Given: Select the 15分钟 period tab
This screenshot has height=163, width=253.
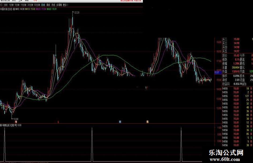Looking at the screenshot, I should [23, 5].
